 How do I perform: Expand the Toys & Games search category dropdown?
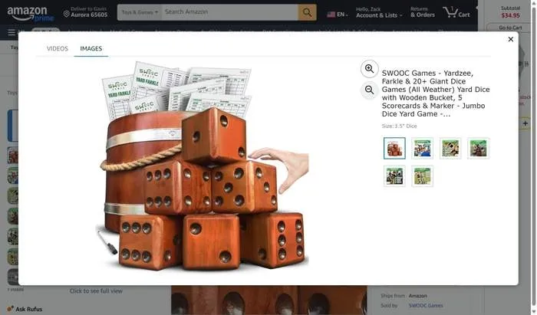(x=140, y=12)
